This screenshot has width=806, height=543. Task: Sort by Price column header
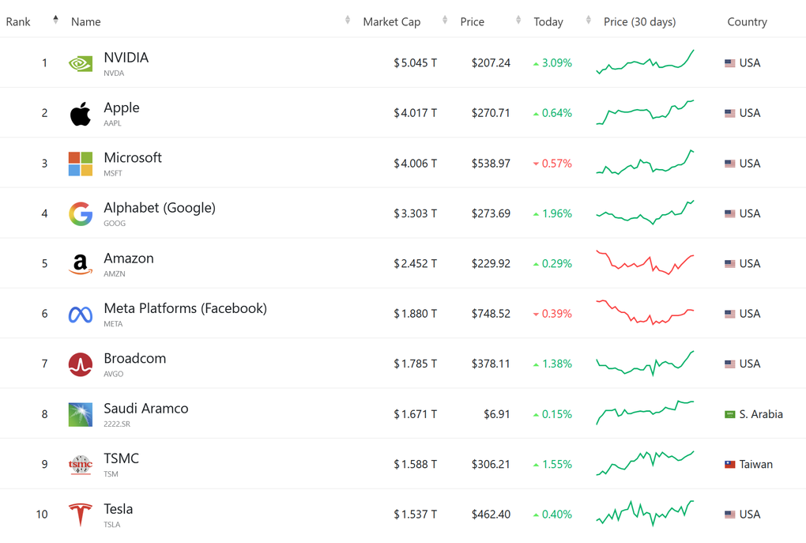coord(473,21)
